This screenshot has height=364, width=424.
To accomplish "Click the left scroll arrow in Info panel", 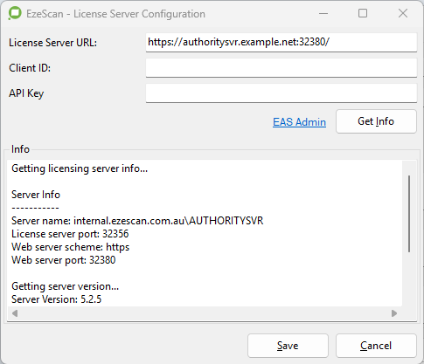I will (x=15, y=313).
